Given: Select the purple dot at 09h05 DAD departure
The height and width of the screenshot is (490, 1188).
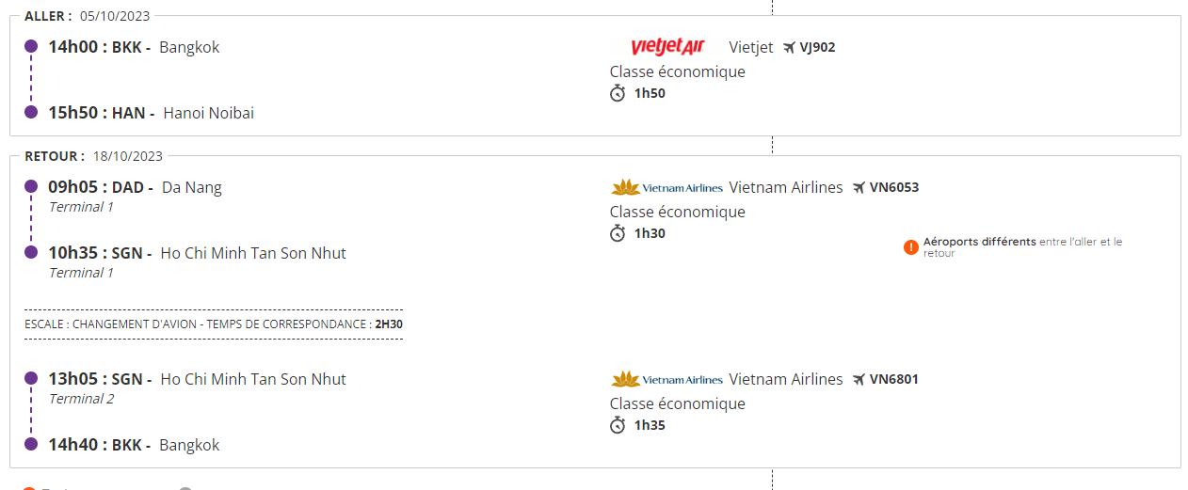Looking at the screenshot, I should pos(31,186).
